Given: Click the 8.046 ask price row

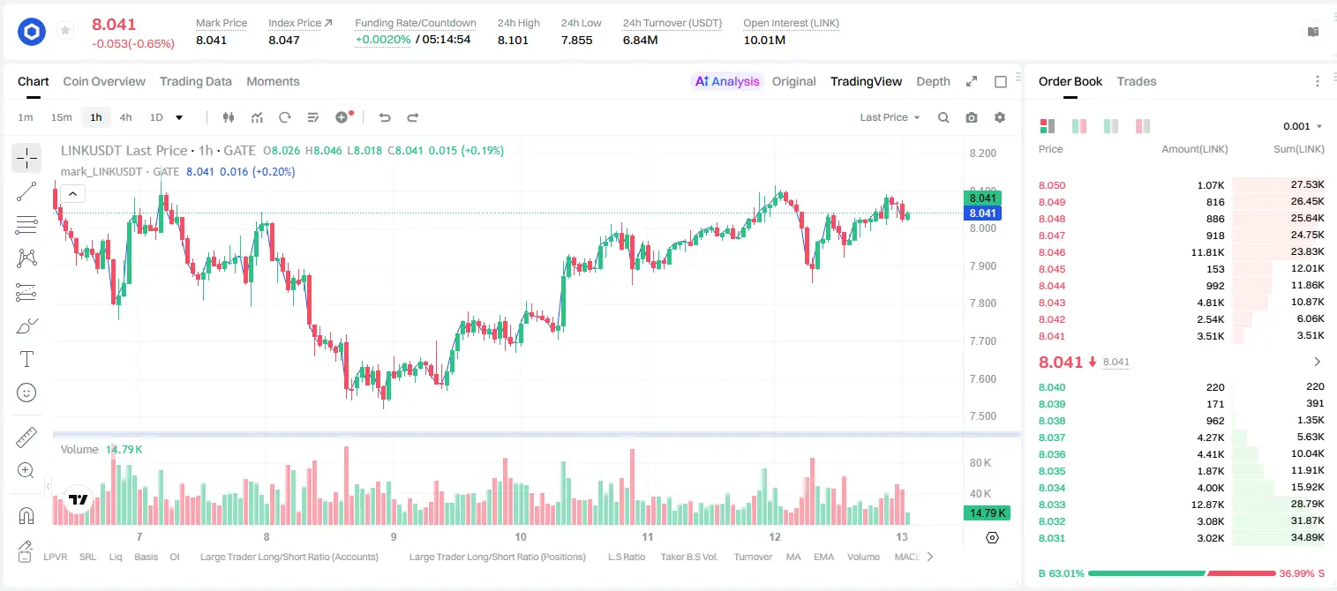Looking at the screenshot, I should 1181,252.
